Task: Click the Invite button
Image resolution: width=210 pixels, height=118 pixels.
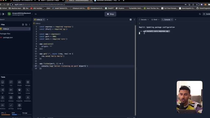Action: tap(206, 14)
